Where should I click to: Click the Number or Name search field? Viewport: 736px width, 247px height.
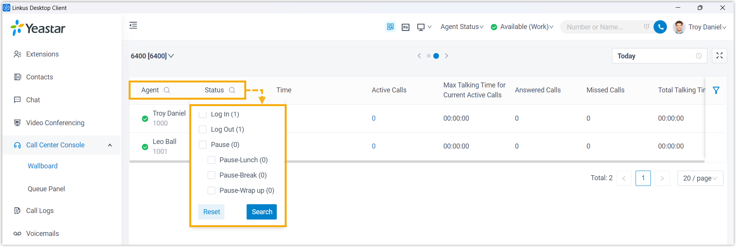[x=601, y=27]
